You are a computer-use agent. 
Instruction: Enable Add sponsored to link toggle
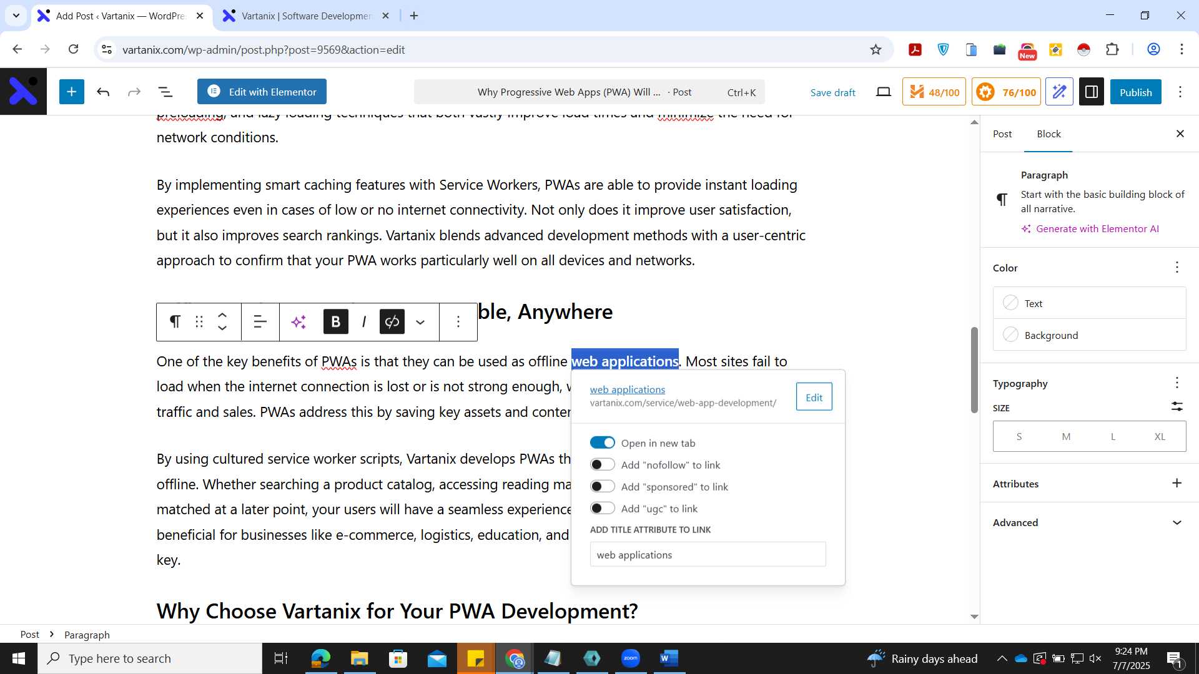(x=603, y=486)
